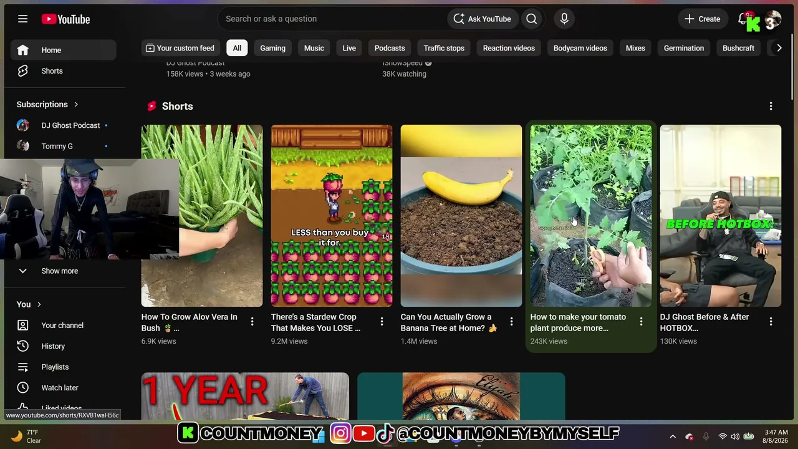Open History in the sidebar
This screenshot has height=449, width=798.
click(x=63, y=346)
